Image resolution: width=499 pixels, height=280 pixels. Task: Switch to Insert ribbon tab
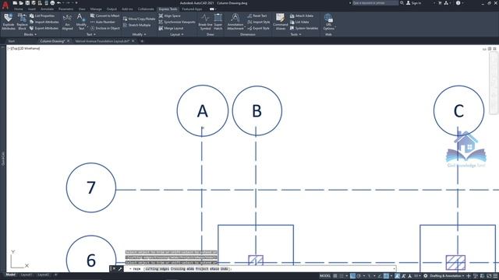pos(32,9)
